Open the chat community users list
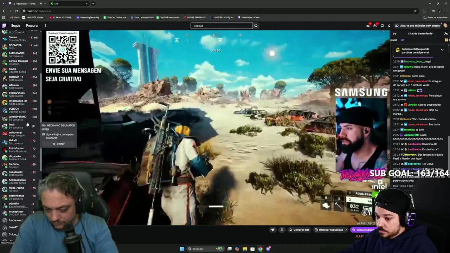 (446, 34)
